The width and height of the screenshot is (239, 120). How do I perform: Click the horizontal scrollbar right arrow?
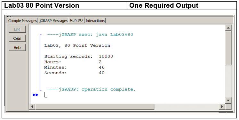pos(222,107)
